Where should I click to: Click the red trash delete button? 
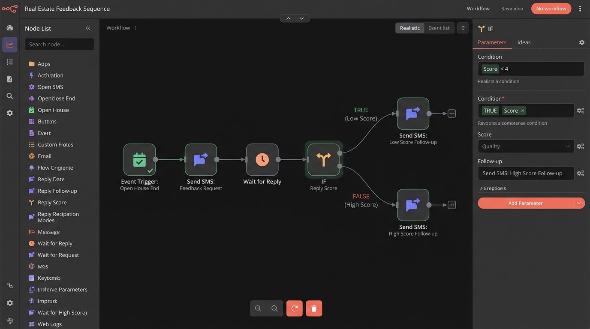tap(314, 308)
